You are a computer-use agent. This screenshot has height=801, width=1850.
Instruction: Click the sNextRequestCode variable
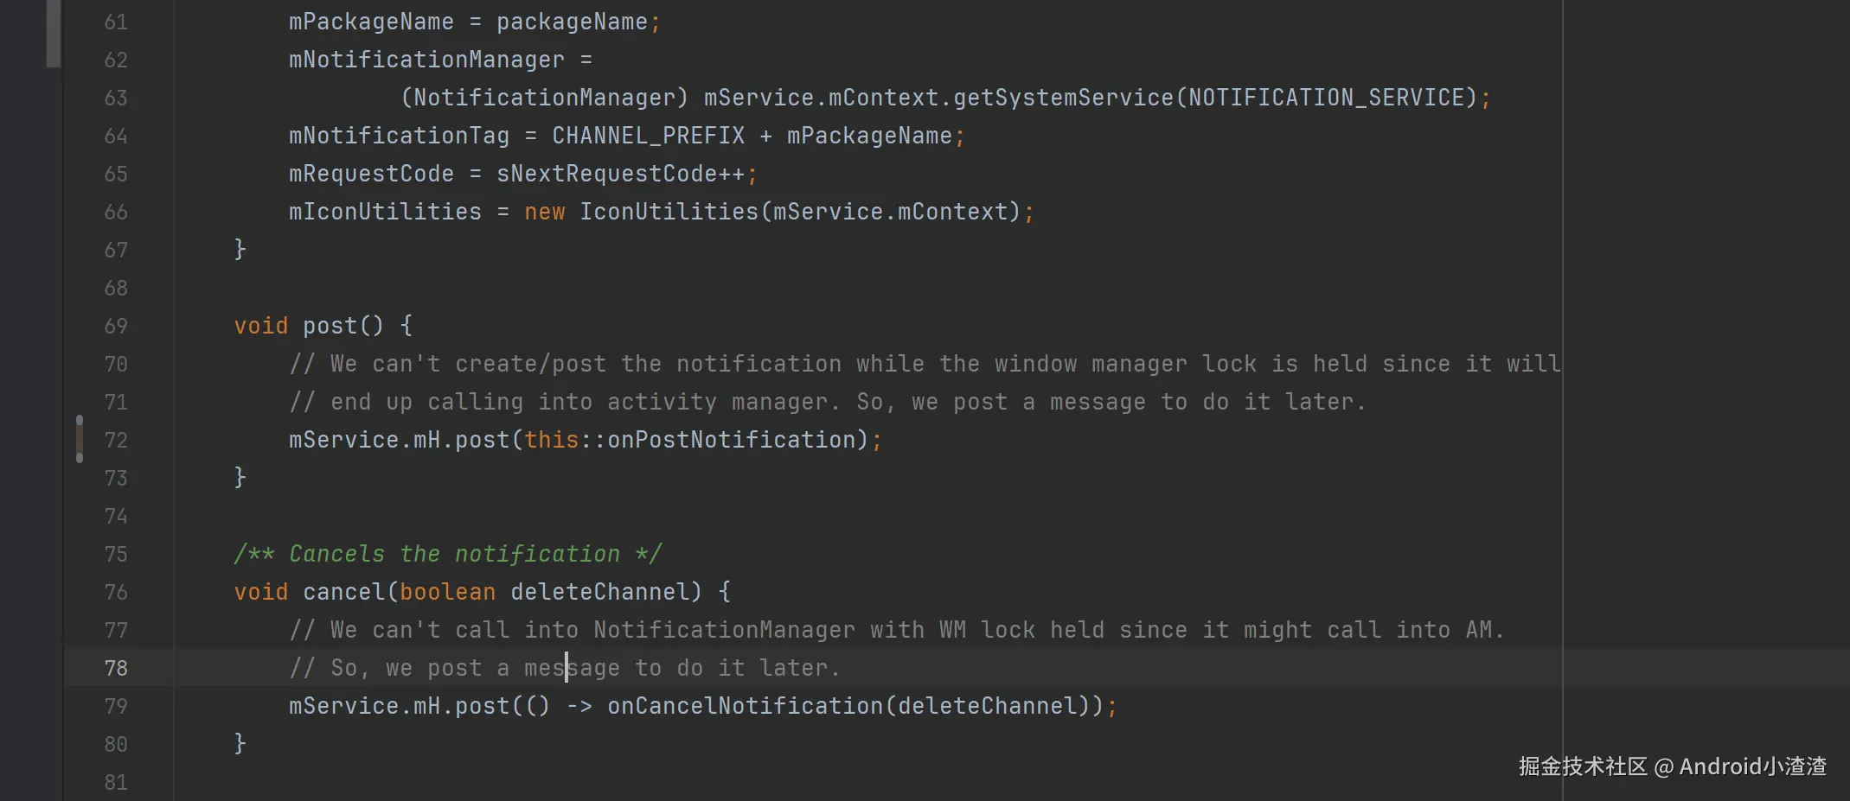pos(606,174)
